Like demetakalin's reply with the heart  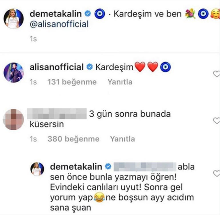click(x=217, y=174)
